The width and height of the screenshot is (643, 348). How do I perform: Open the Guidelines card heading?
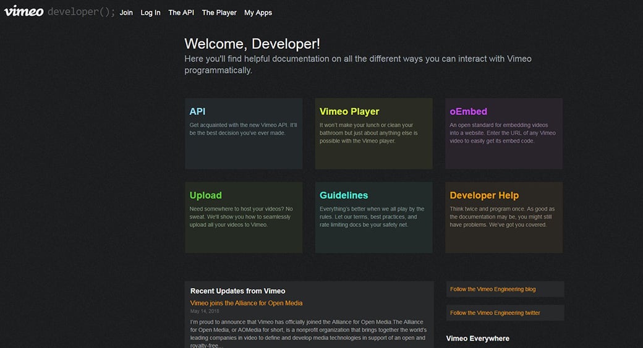click(x=344, y=195)
